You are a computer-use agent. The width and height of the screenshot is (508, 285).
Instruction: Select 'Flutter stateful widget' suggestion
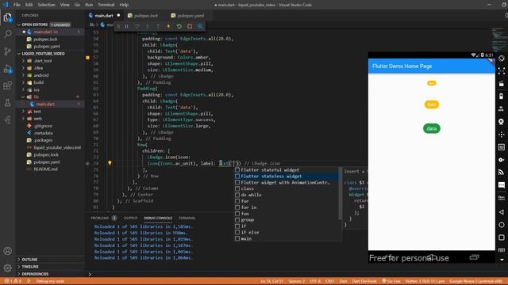tap(287, 170)
